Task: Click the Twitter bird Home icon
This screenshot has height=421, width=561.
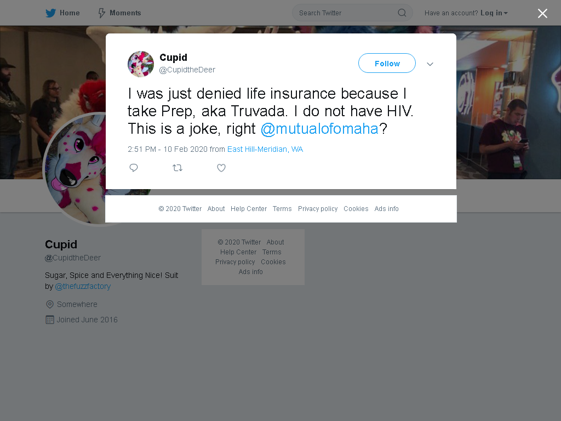Action: tap(50, 13)
